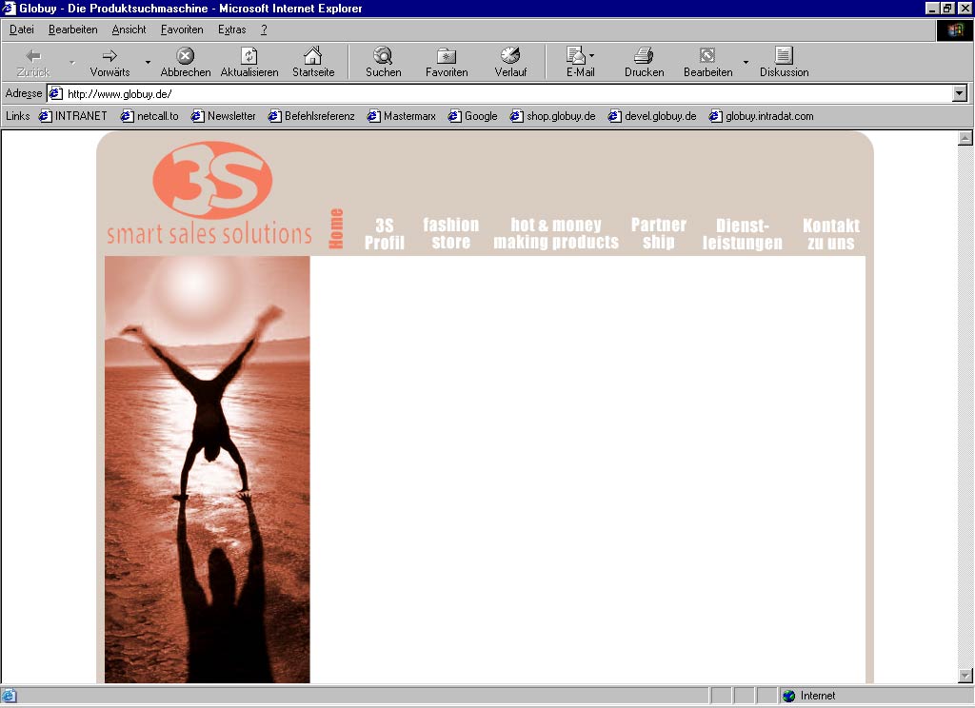Image resolution: width=975 pixels, height=708 pixels.
Task: Open the Kontakt zu uns page
Action: (x=830, y=234)
